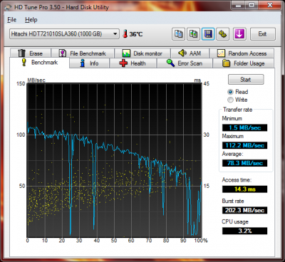285x262 pixels.
Task: Click the Maximum 112.2 MB/sec value
Action: [244, 145]
